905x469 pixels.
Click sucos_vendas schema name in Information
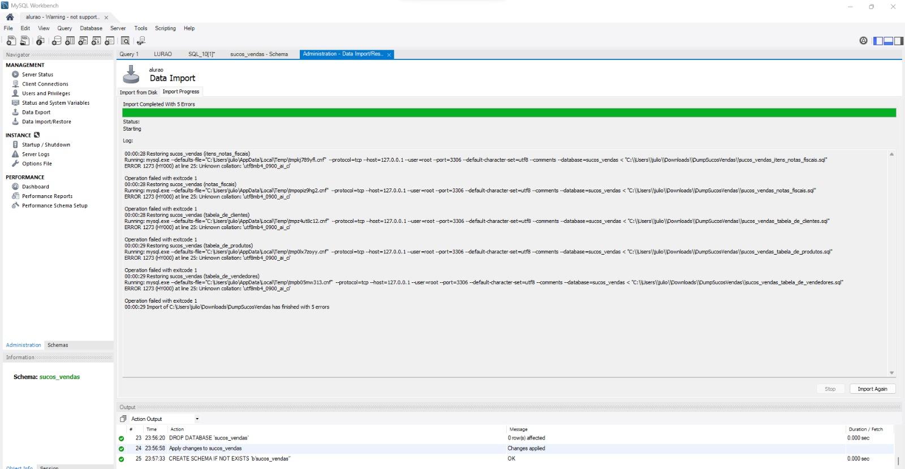(x=59, y=377)
